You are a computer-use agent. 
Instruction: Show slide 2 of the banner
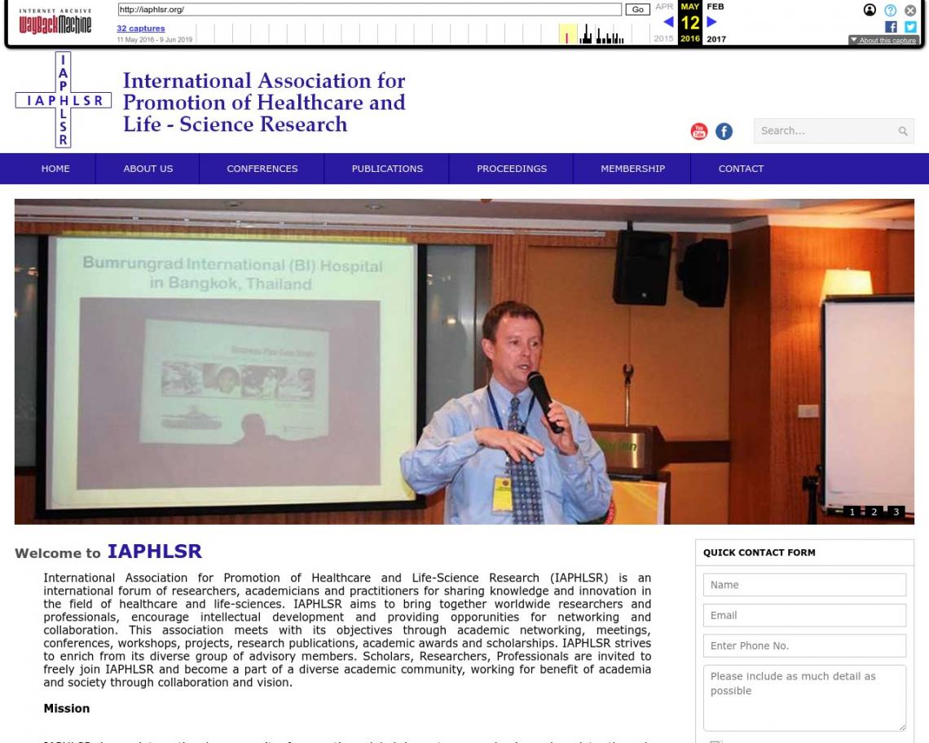coord(874,512)
